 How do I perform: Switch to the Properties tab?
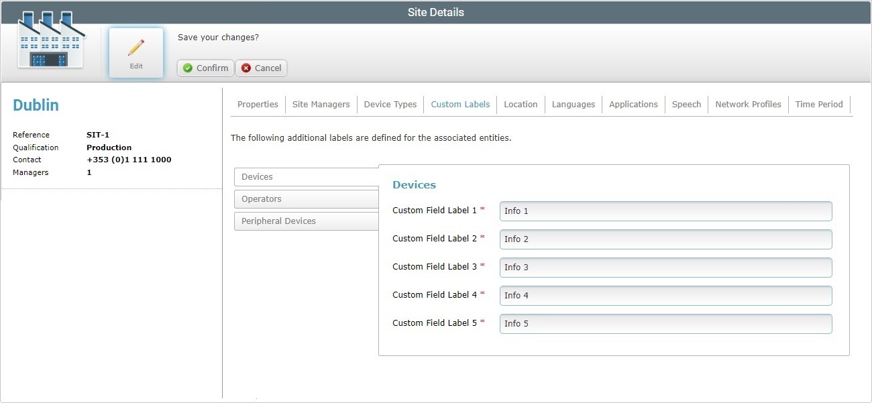pos(258,105)
